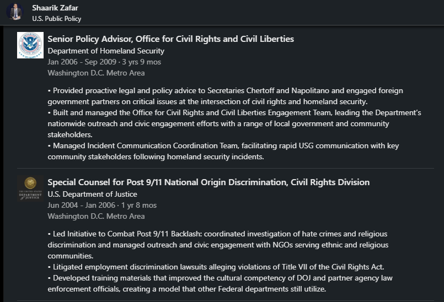
Task: Click Shaarik Zafar's profile photo avatar
Action: (x=14, y=12)
